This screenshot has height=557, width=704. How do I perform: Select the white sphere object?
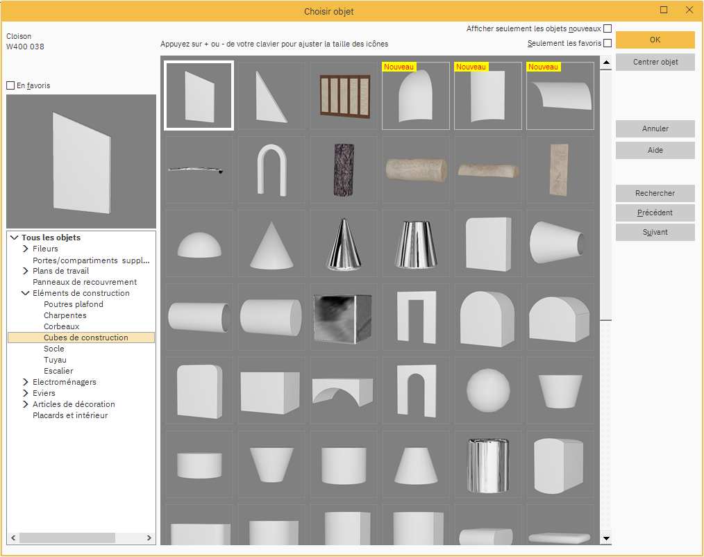(x=488, y=390)
